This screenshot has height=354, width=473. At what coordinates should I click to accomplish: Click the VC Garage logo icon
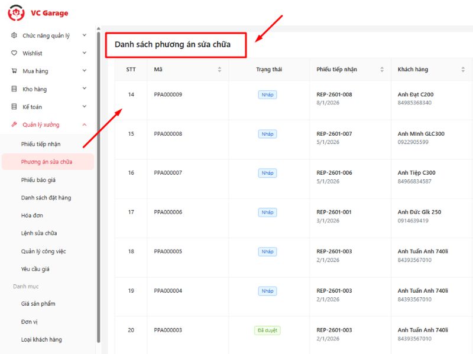point(17,12)
